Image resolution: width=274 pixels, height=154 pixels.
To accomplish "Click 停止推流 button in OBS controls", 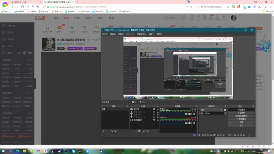I will click(241, 110).
